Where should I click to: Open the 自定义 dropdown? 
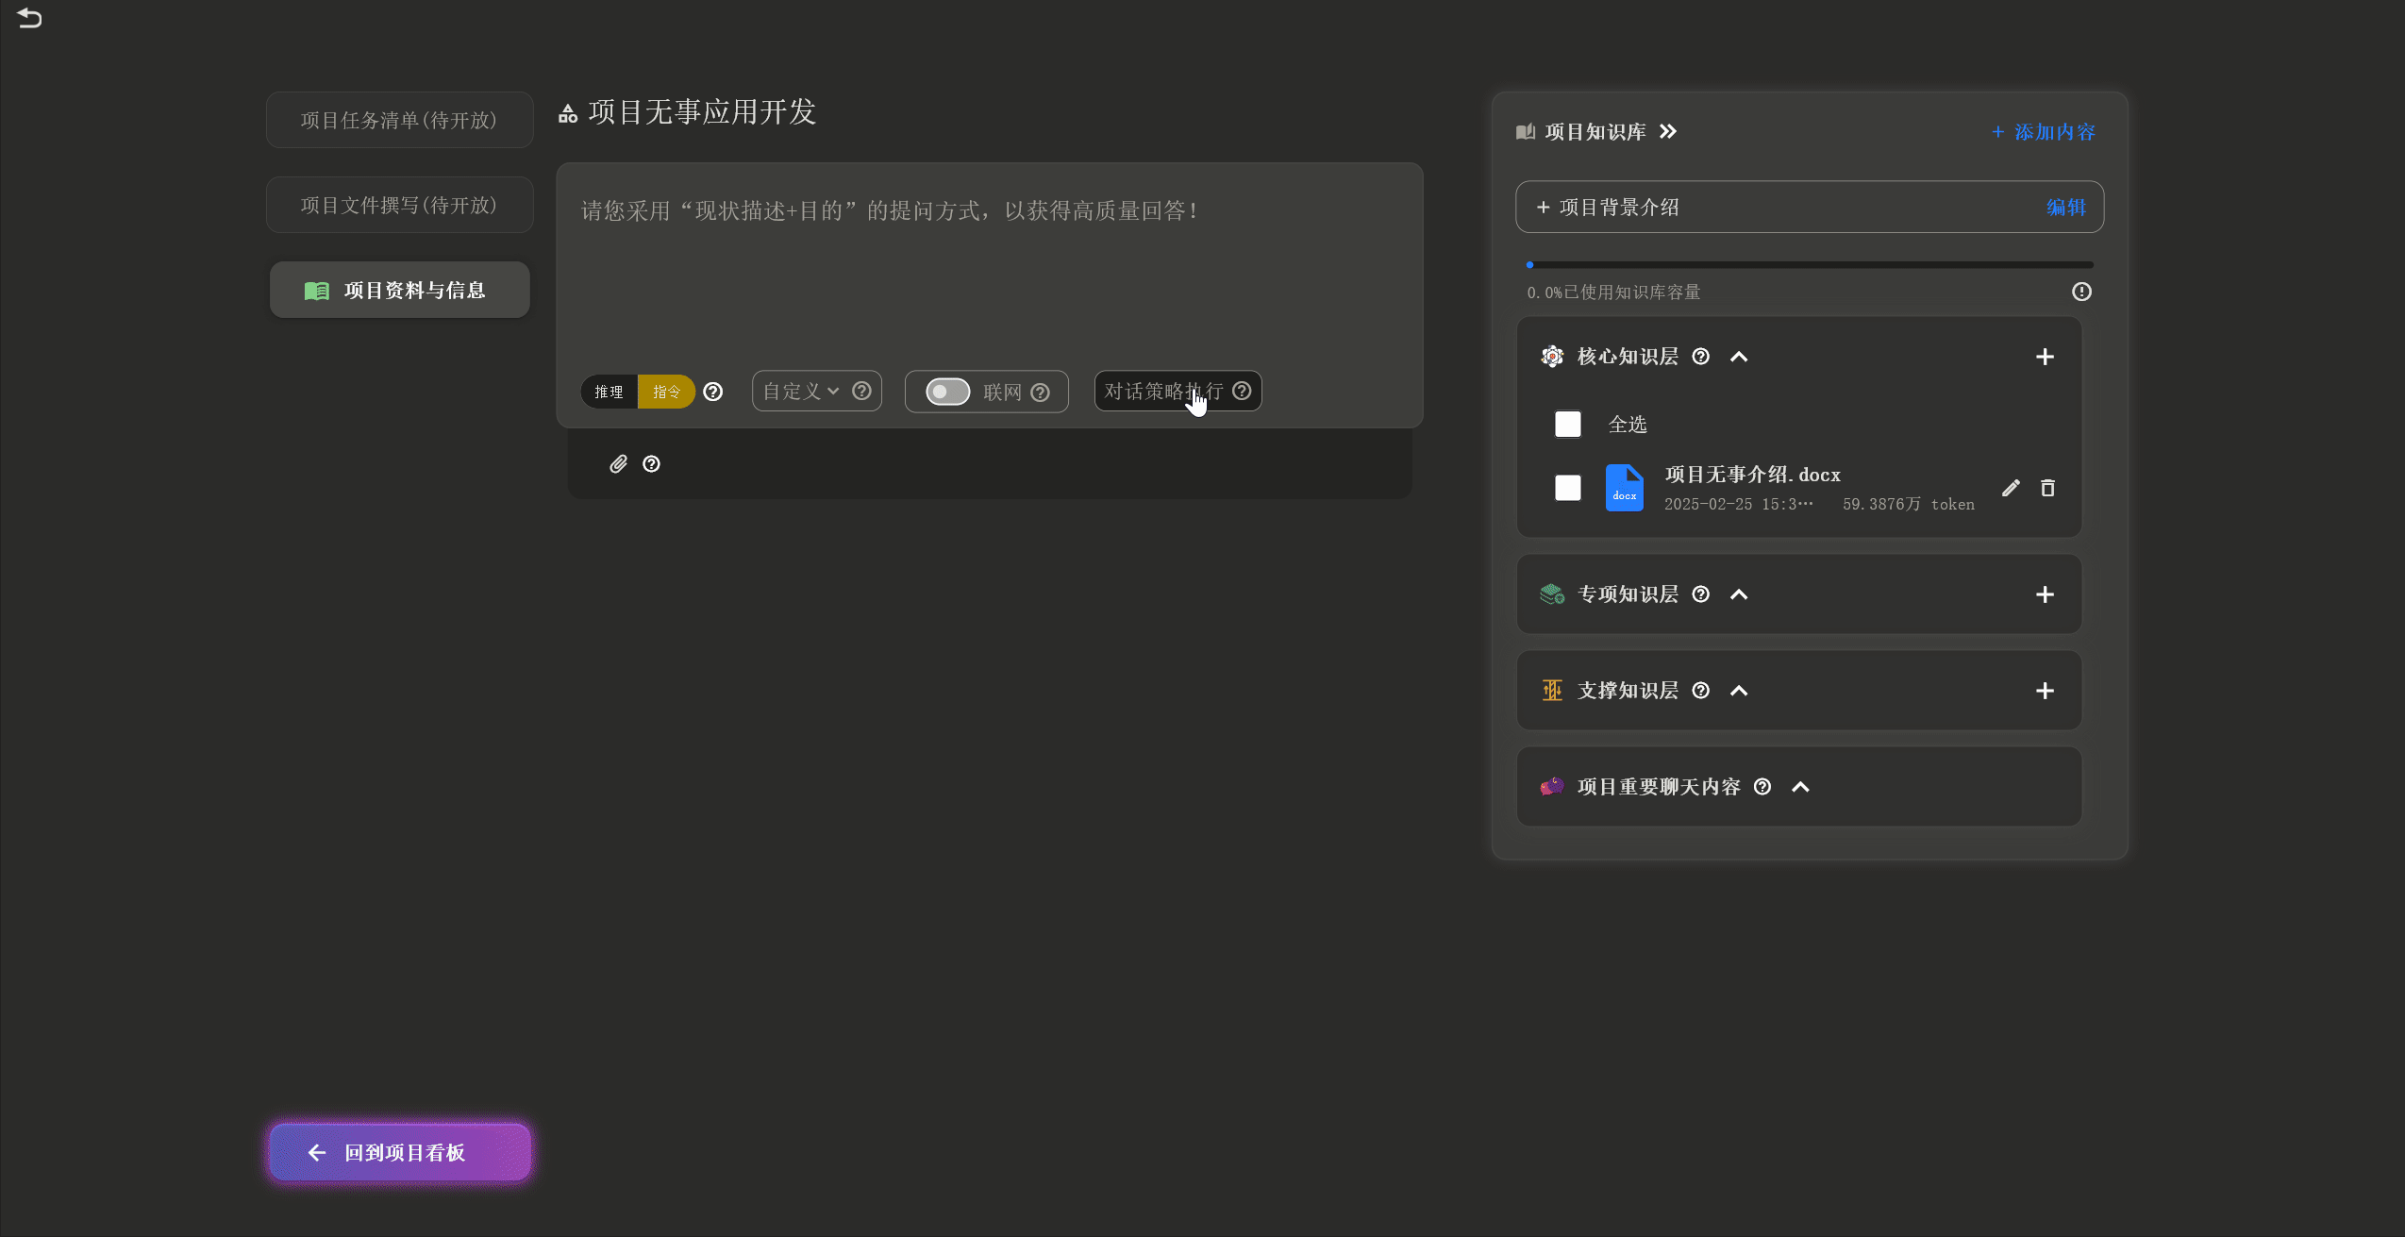tap(801, 391)
